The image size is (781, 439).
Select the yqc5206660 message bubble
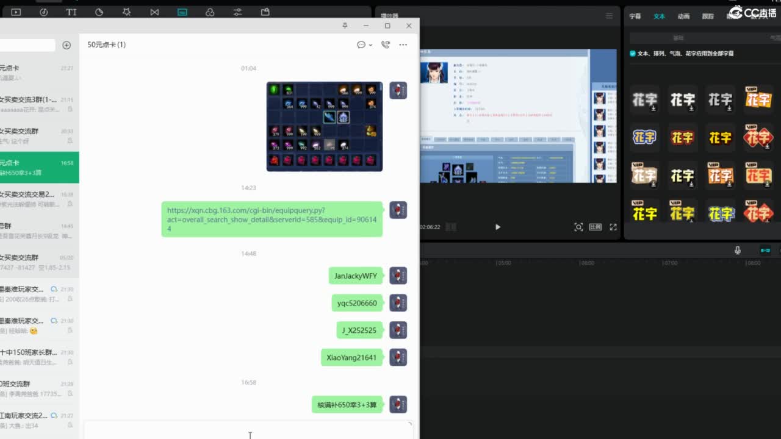(357, 303)
